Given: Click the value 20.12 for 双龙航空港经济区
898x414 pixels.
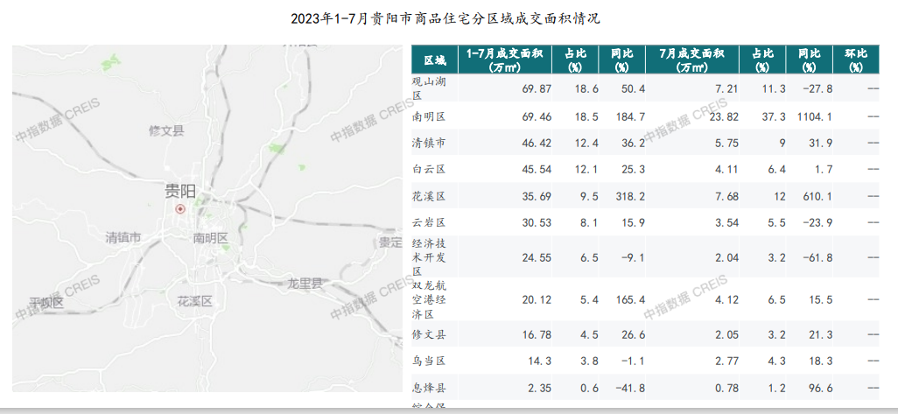Looking at the screenshot, I should pyautogui.click(x=537, y=299).
